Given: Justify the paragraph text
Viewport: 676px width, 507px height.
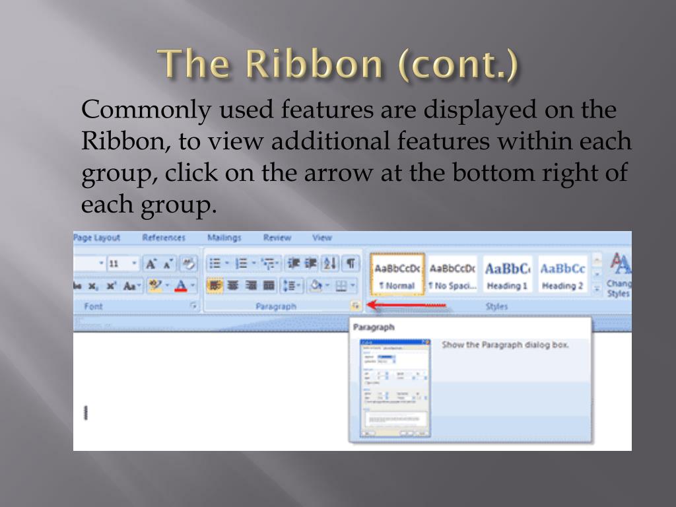Looking at the screenshot, I should tap(269, 285).
